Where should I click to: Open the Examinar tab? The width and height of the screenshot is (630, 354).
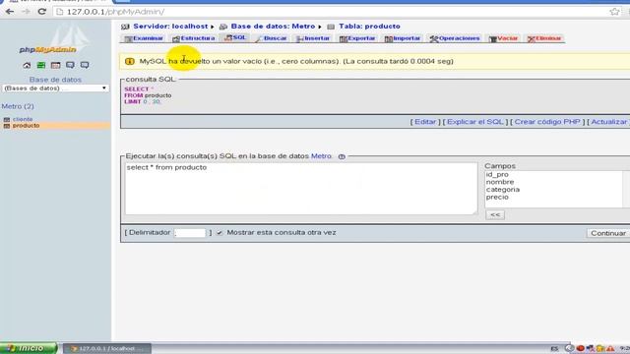(x=144, y=38)
